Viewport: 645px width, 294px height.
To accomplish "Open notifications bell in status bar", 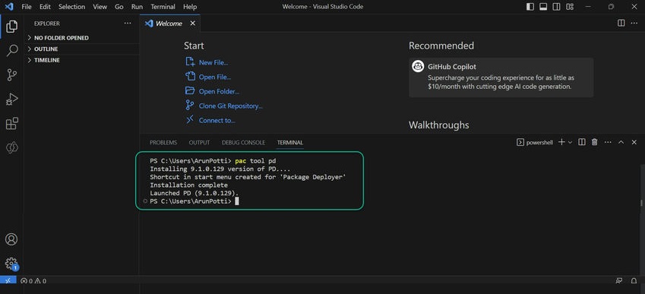I will coord(634,281).
